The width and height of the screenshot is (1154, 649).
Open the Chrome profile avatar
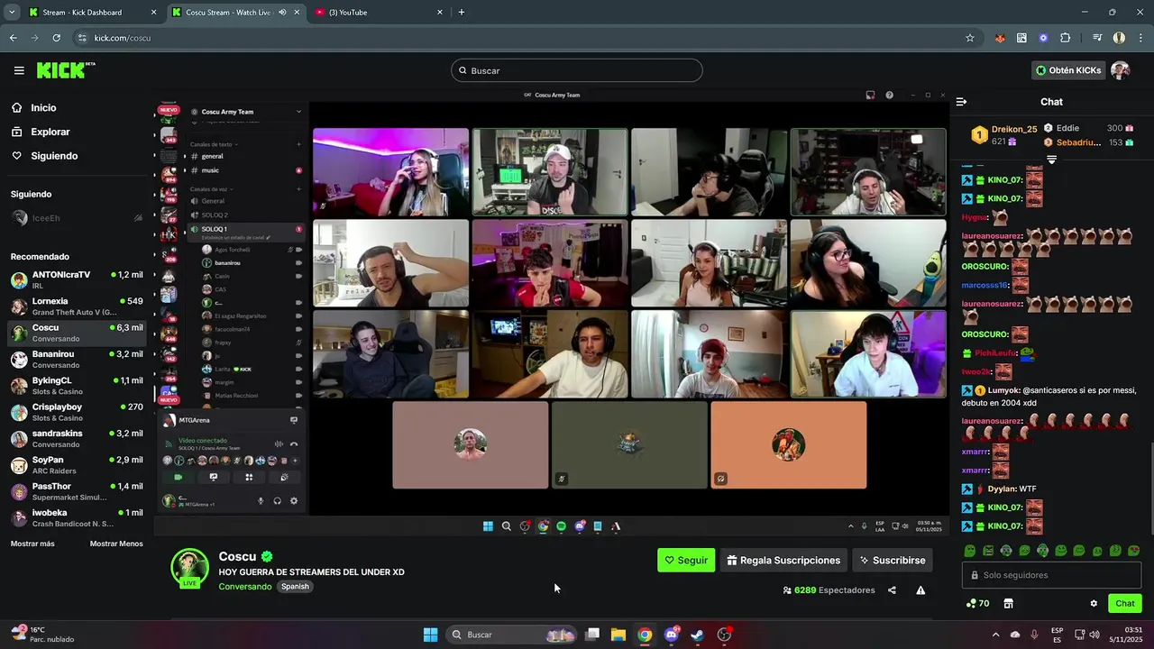coord(1119,38)
